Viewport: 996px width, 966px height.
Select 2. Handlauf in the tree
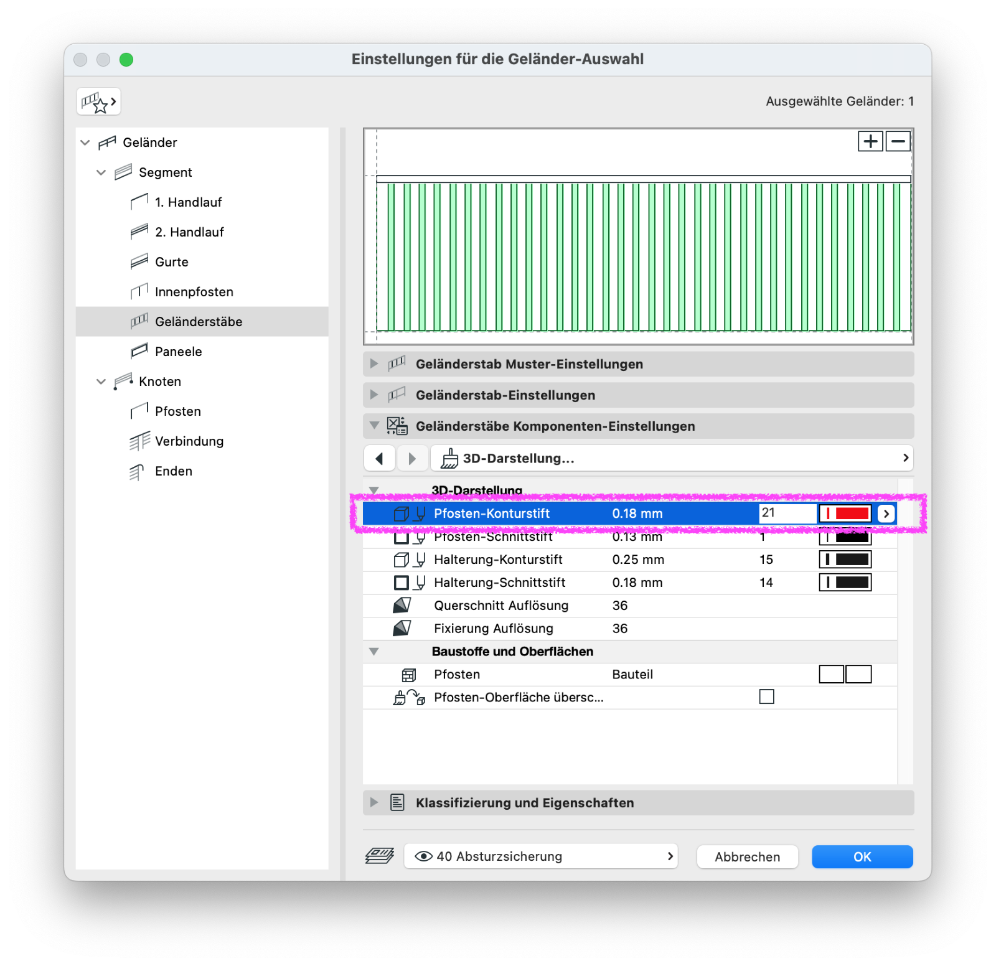coord(189,232)
